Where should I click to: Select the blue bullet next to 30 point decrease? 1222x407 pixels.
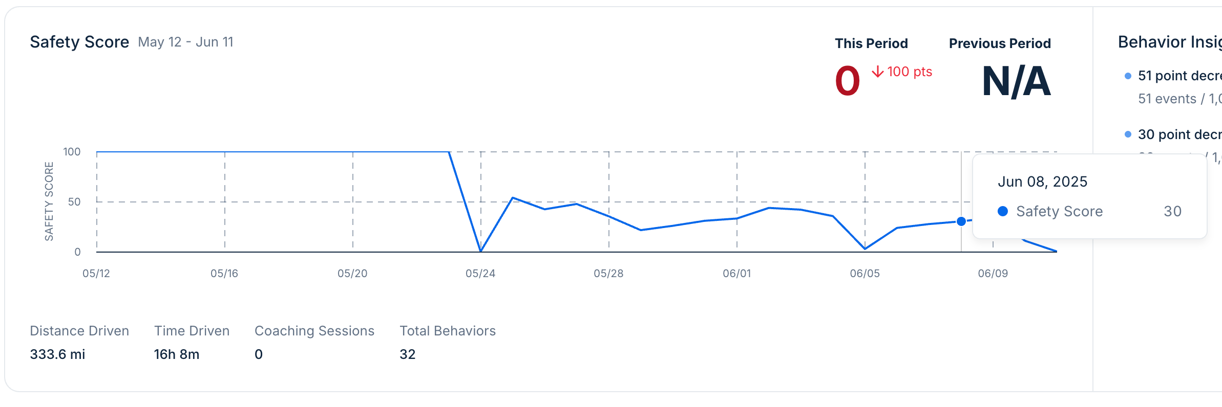(x=1127, y=134)
